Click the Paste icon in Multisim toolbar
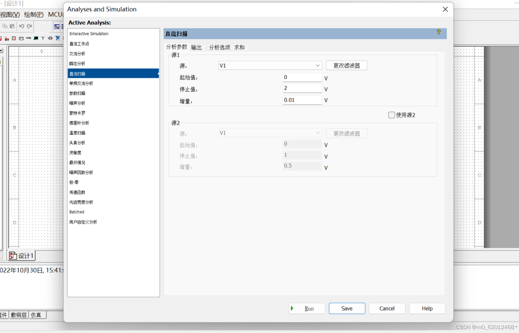Screen dimensions: 519x333 pyautogui.click(x=12, y=26)
